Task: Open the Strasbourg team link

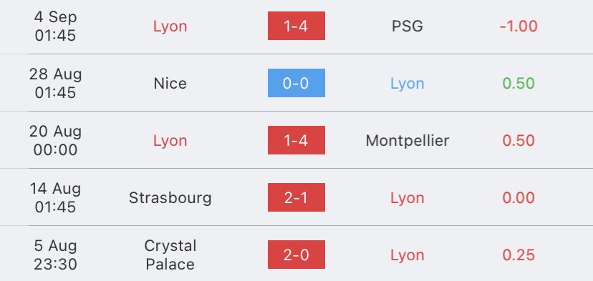Action: 170,198
